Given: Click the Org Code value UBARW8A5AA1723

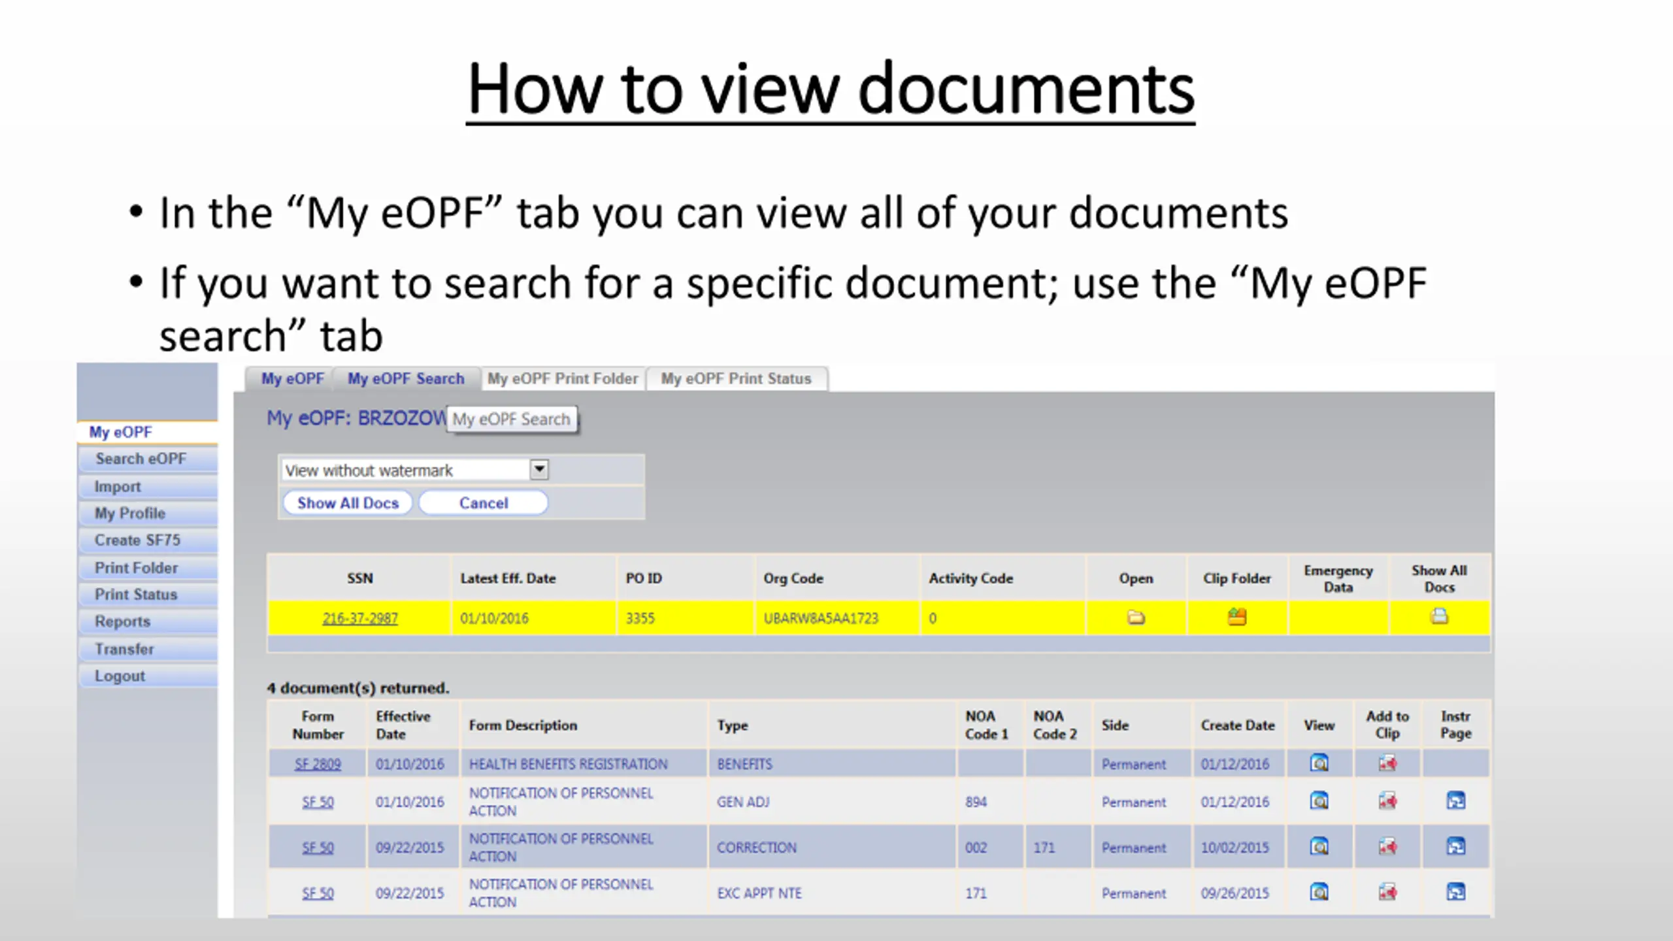Looking at the screenshot, I should tap(821, 618).
